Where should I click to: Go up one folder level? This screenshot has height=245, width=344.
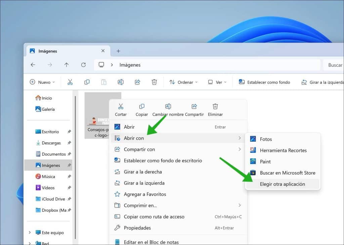pyautogui.click(x=67, y=65)
